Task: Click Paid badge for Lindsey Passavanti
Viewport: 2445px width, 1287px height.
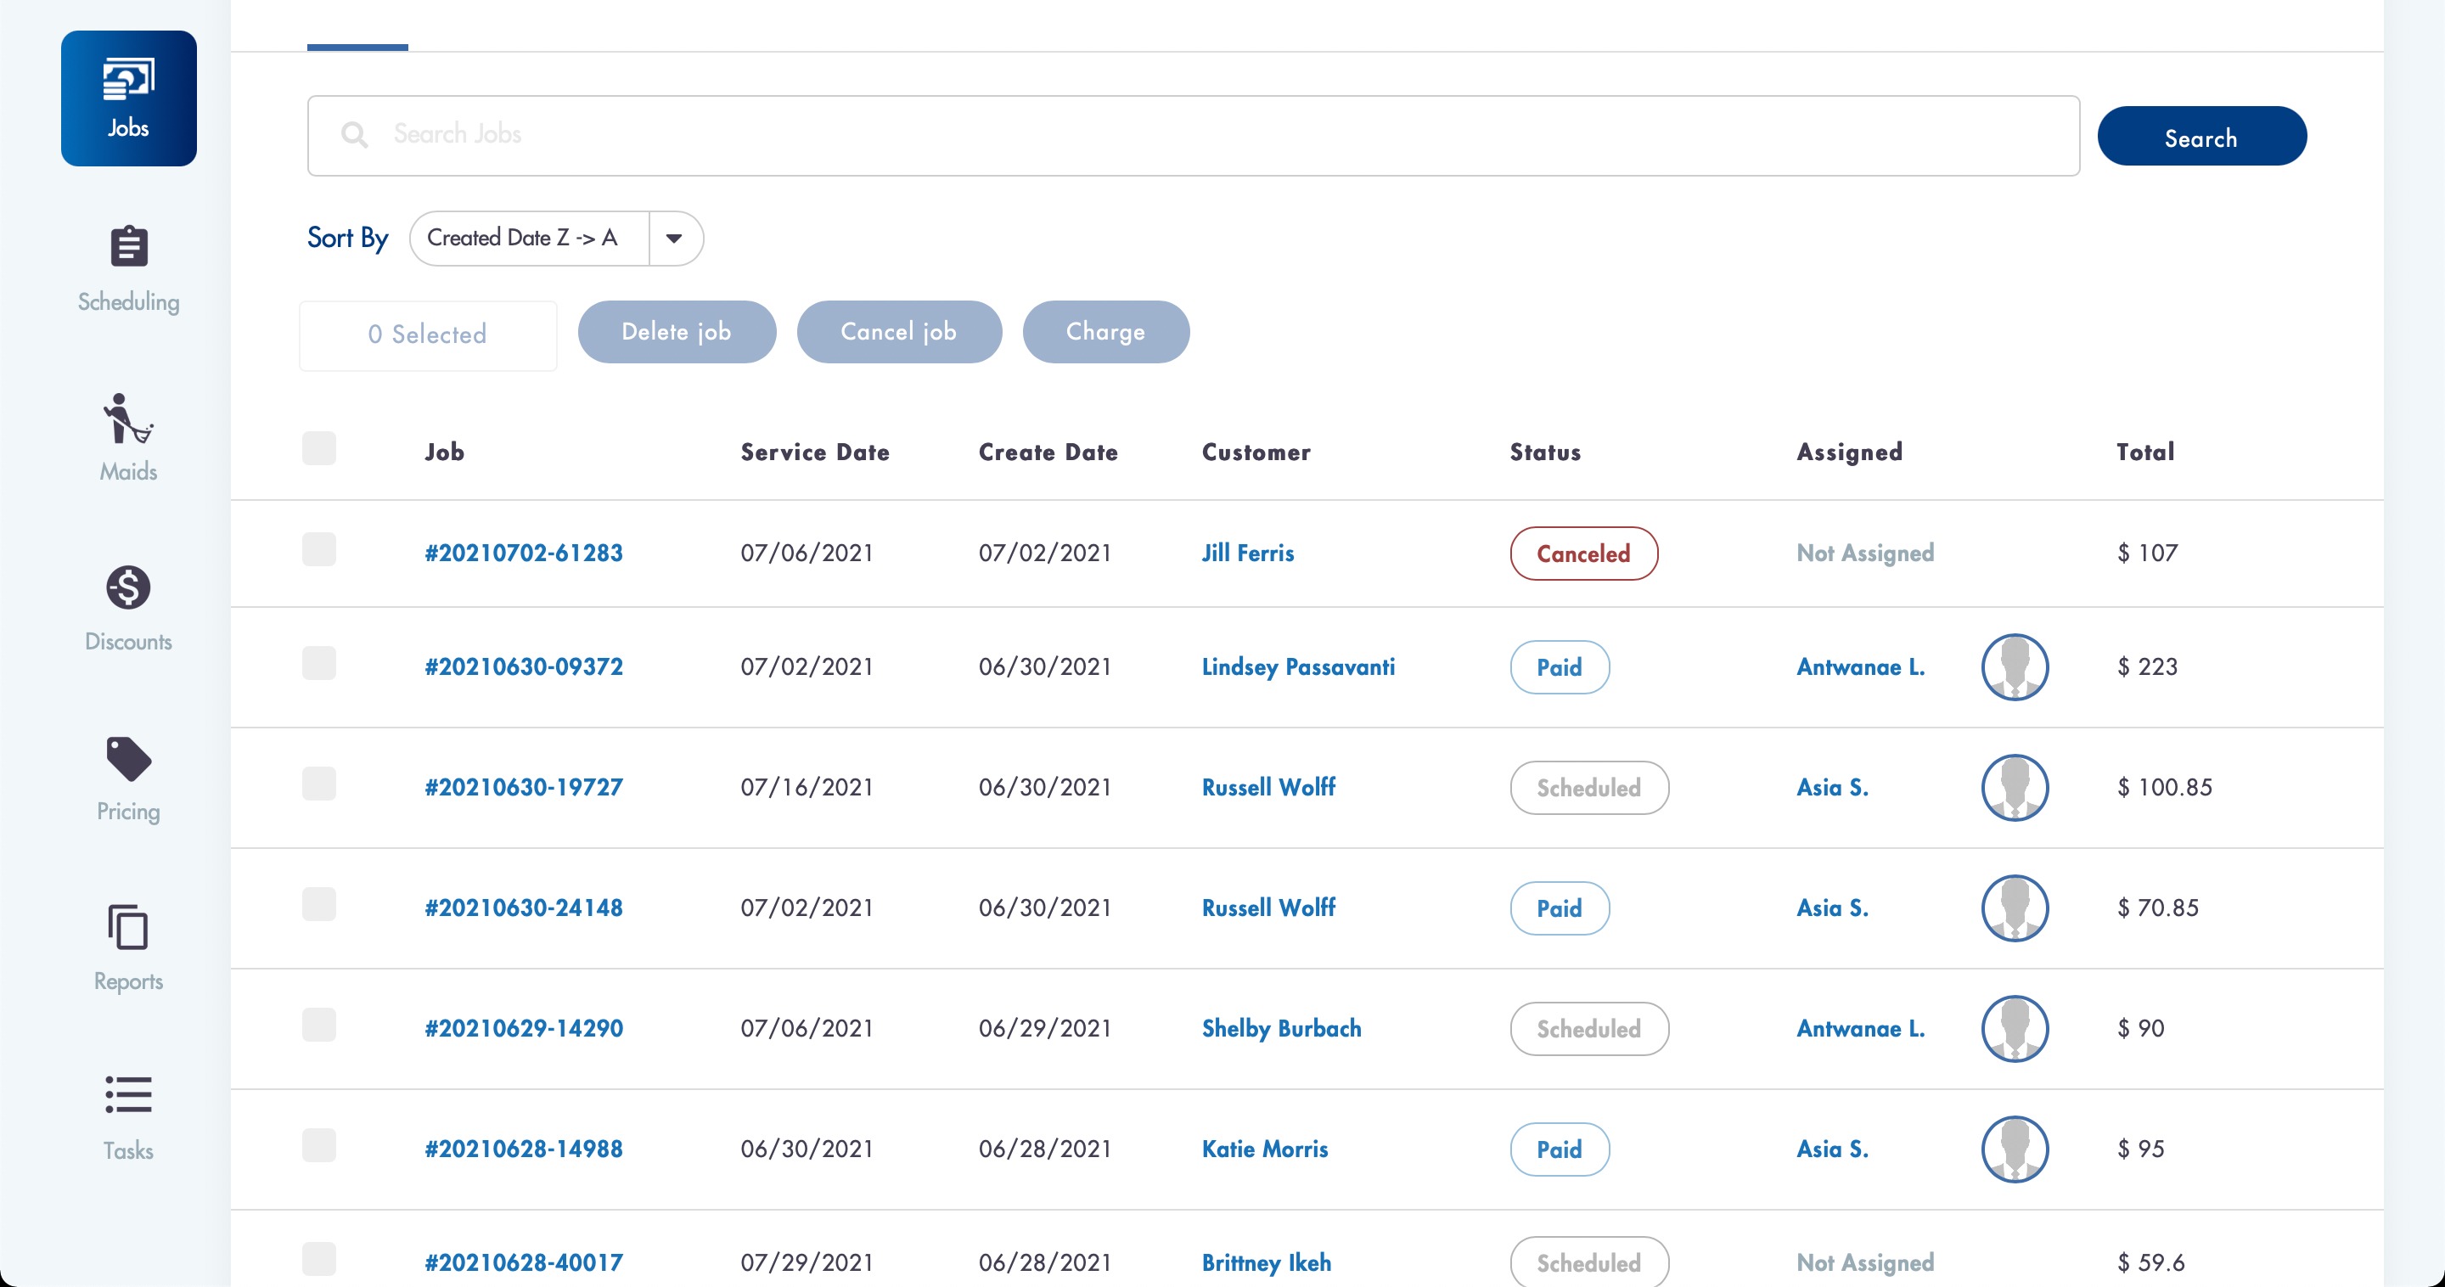Action: pyautogui.click(x=1560, y=667)
